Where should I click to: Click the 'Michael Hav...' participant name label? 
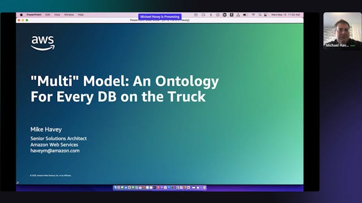coord(337,45)
